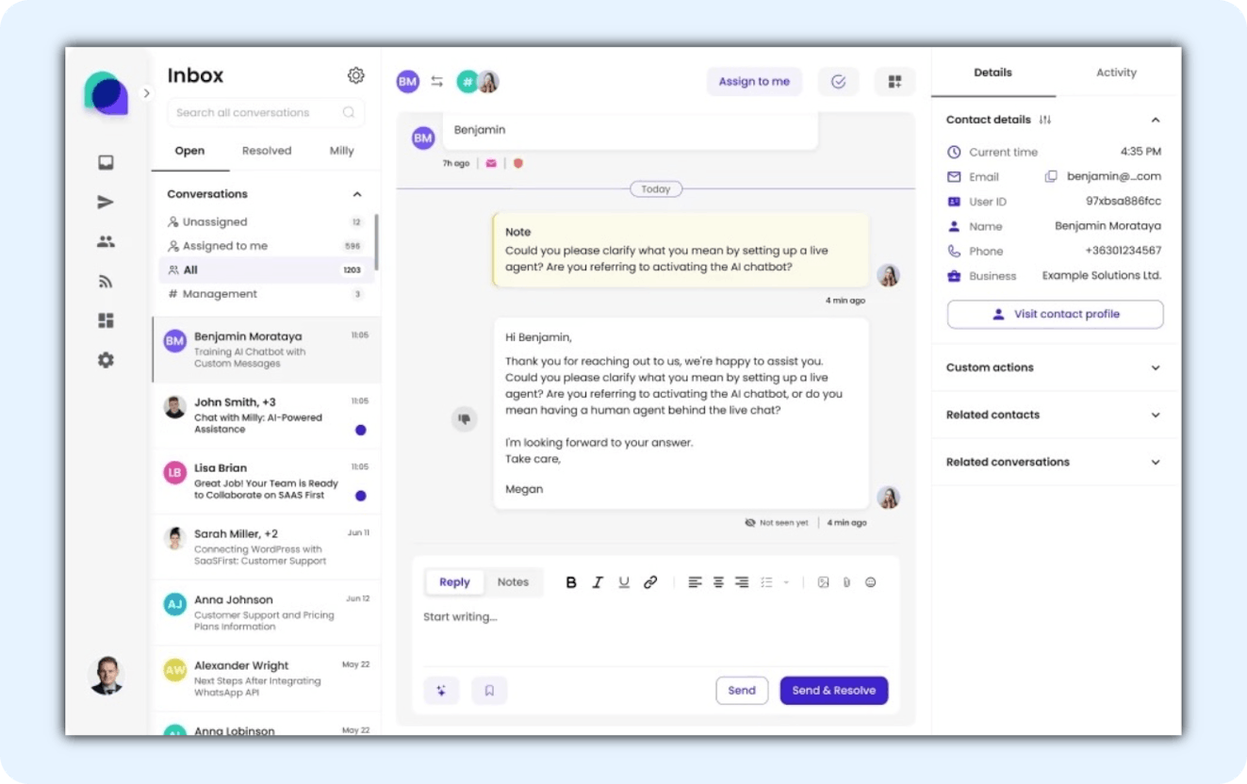Open the feed broadcast icon in sidebar
Screen dimensions: 1247x784
106,281
